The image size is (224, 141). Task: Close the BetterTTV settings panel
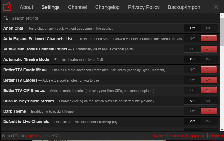tap(216, 7)
